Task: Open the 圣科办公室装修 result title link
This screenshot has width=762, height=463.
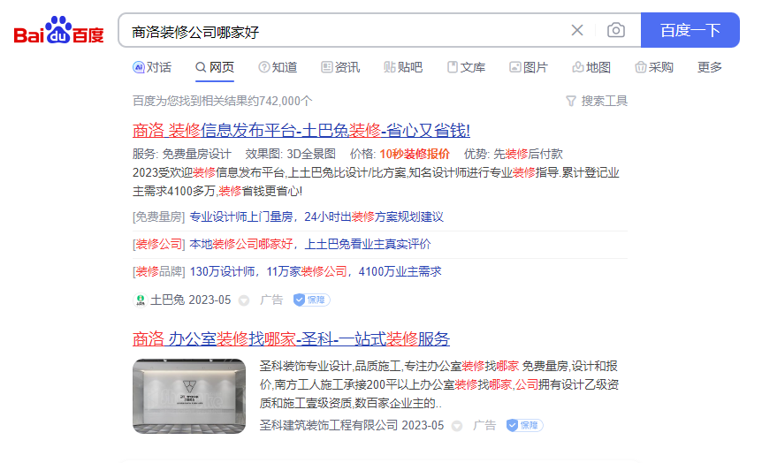Action: point(291,338)
